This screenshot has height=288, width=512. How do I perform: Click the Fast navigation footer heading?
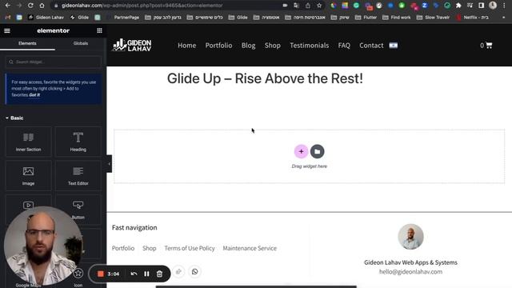tap(134, 227)
